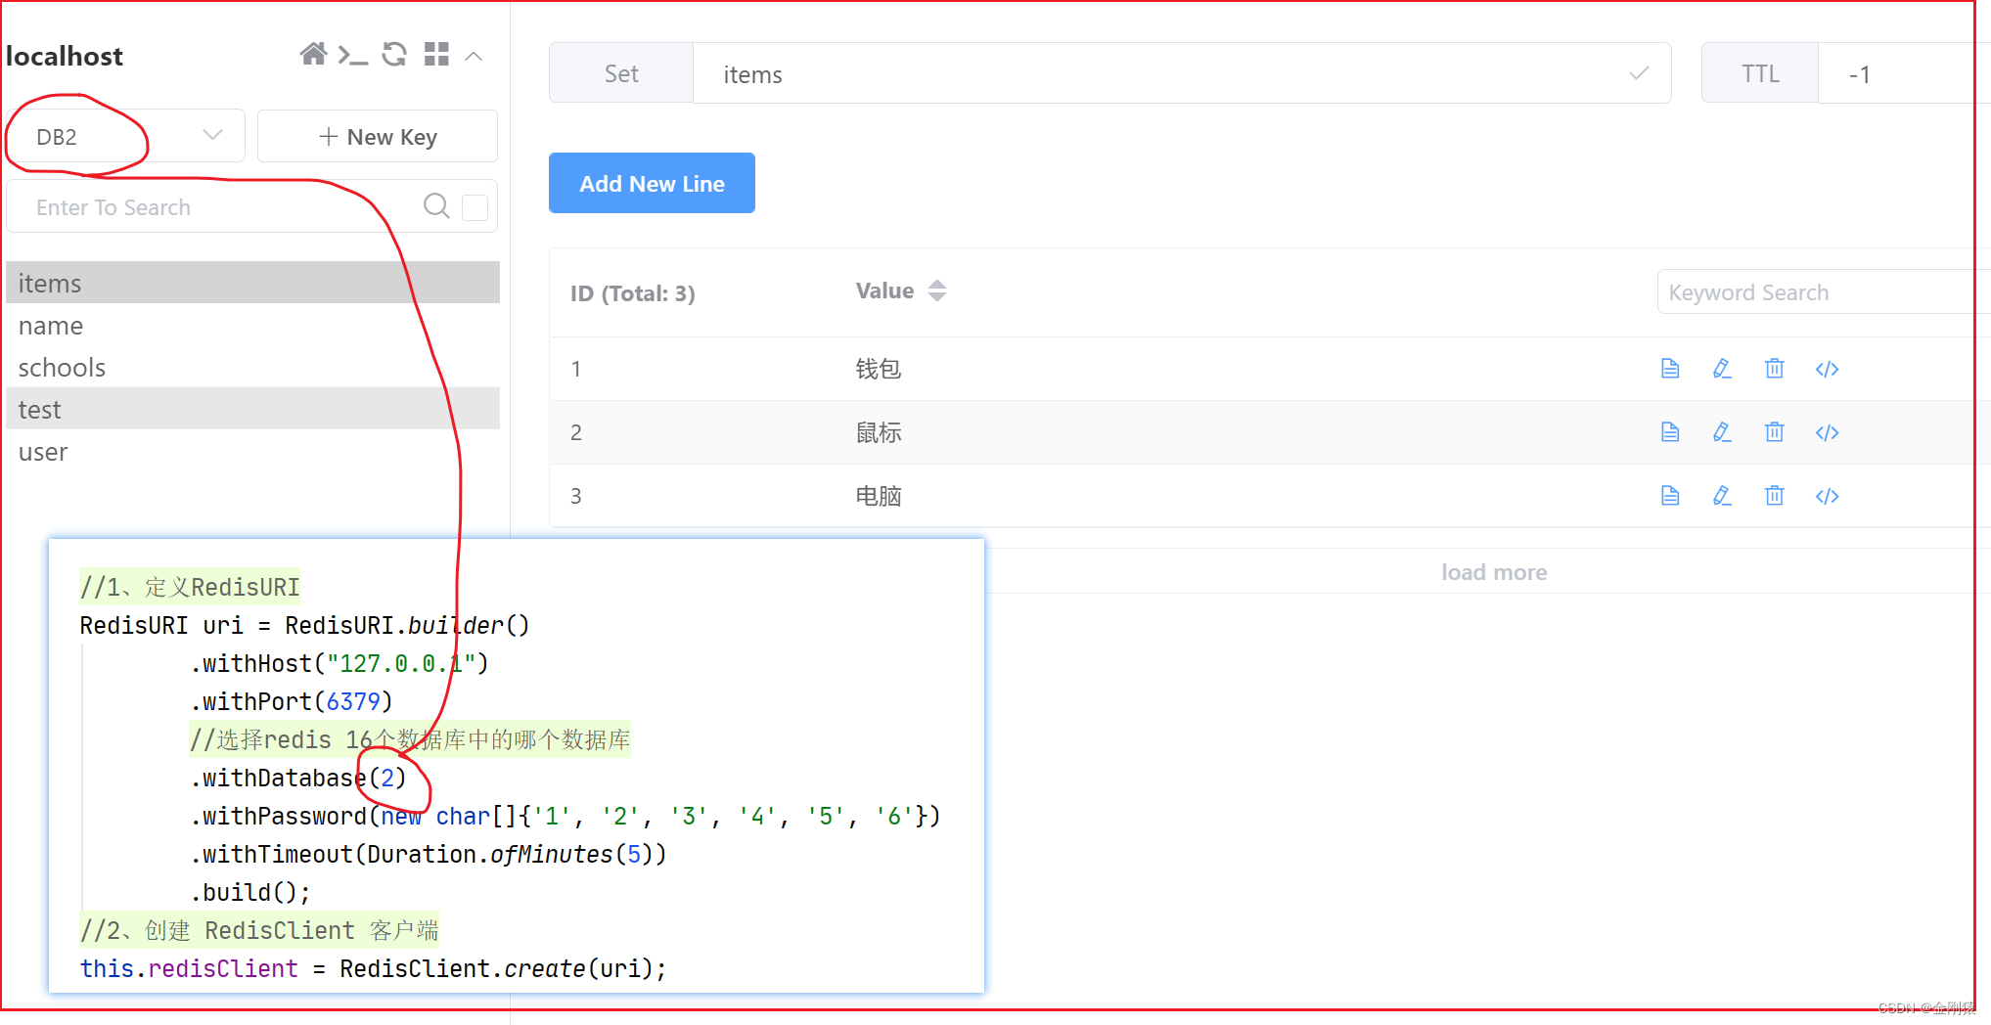Delete the 钱包 row
Viewport: 1991px width, 1025px height.
coord(1774,369)
